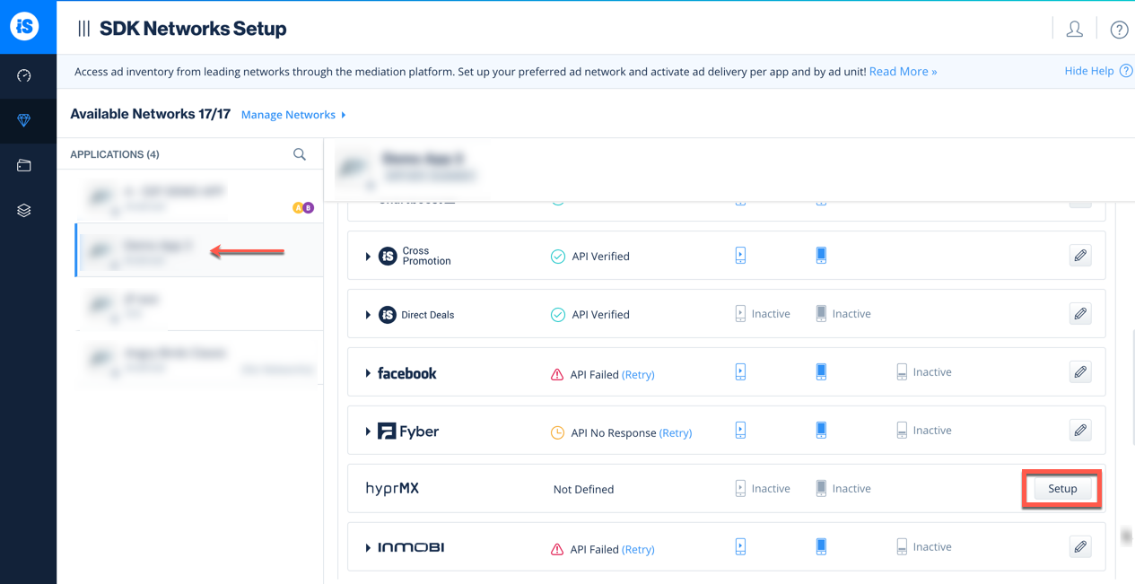The width and height of the screenshot is (1135, 584).
Task: Click the help question mark icon top right
Action: pyautogui.click(x=1119, y=30)
